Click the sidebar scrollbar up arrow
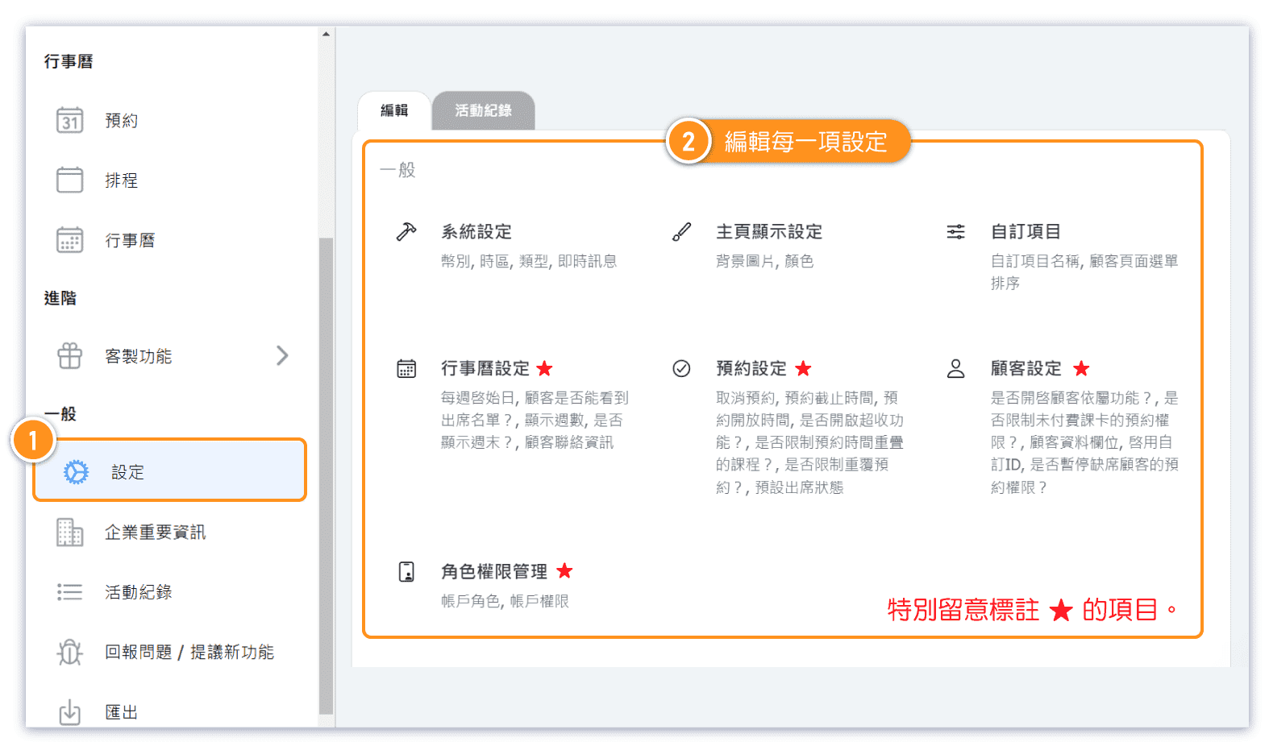Image resolution: width=1269 pixels, height=746 pixels. (x=326, y=34)
